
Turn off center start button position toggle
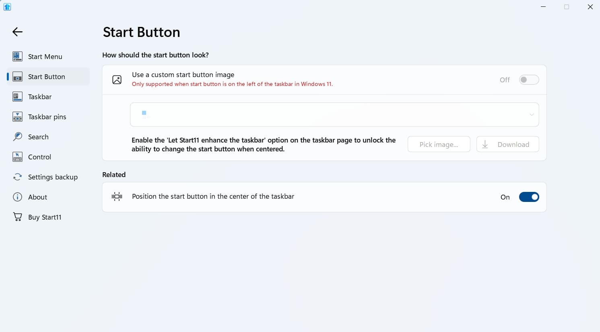529,197
